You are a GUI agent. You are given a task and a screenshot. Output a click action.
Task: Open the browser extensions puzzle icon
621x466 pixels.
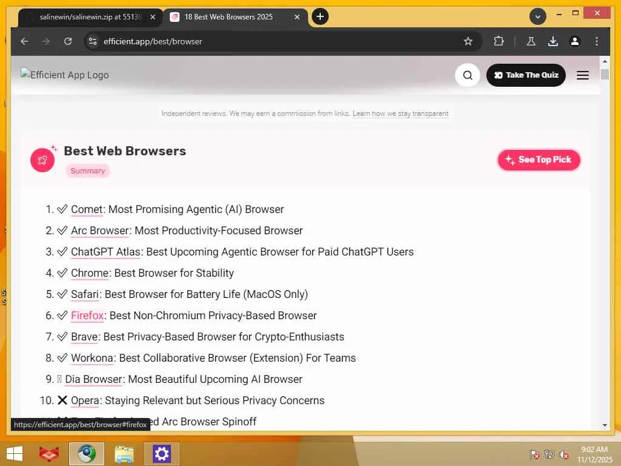coord(498,41)
